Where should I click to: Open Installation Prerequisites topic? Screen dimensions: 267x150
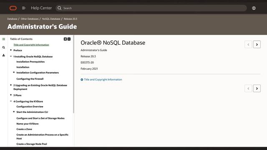[30, 62]
